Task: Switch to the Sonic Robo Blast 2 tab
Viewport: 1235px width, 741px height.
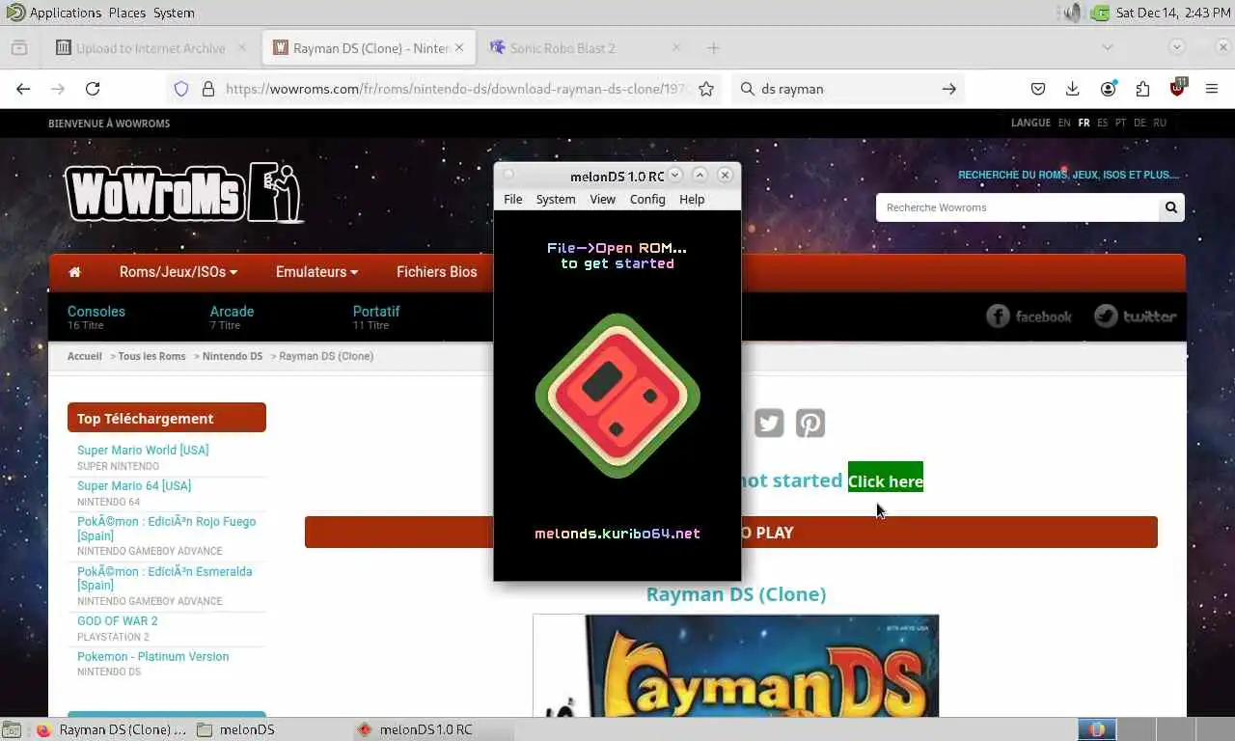Action: 584,48
